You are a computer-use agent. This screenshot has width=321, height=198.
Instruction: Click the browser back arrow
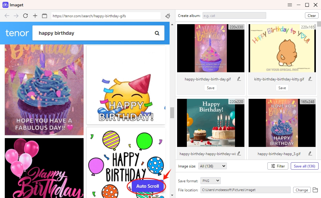point(7,16)
